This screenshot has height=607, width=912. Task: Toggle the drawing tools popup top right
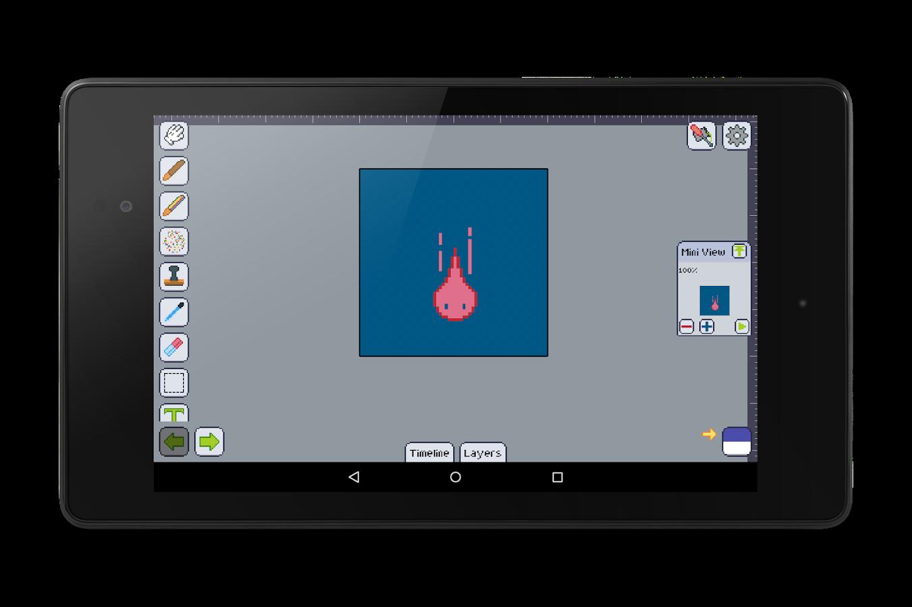[x=701, y=135]
